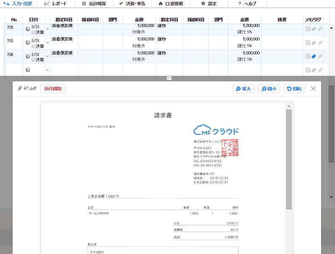Image resolution: width=335 pixels, height=254 pixels.
Task: Click the PDF preview vertical scrollbar
Action: (289, 159)
